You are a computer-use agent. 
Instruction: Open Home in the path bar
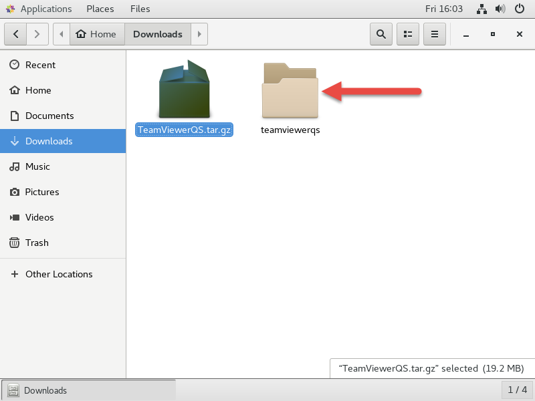[97, 34]
